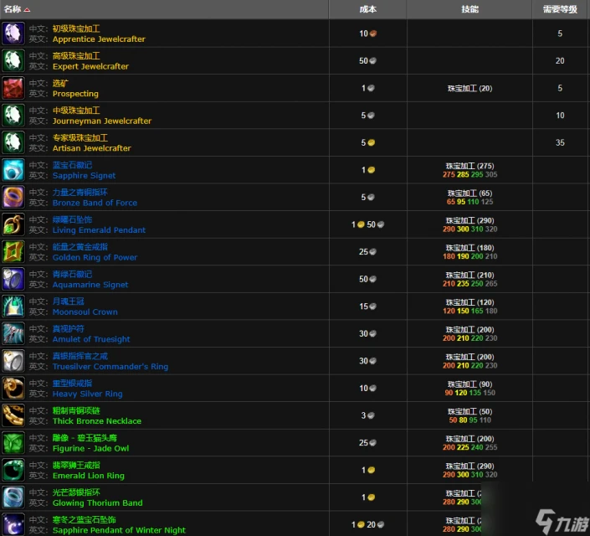Click the Sapphire Signet ring icon
Viewport: 590px width, 536px height.
point(13,170)
